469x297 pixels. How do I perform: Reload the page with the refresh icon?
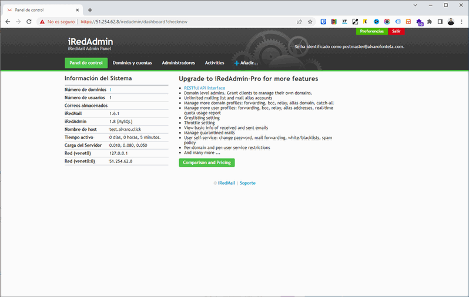29,22
